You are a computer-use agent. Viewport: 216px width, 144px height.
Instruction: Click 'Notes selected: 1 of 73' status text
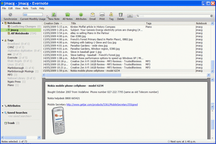14,141
